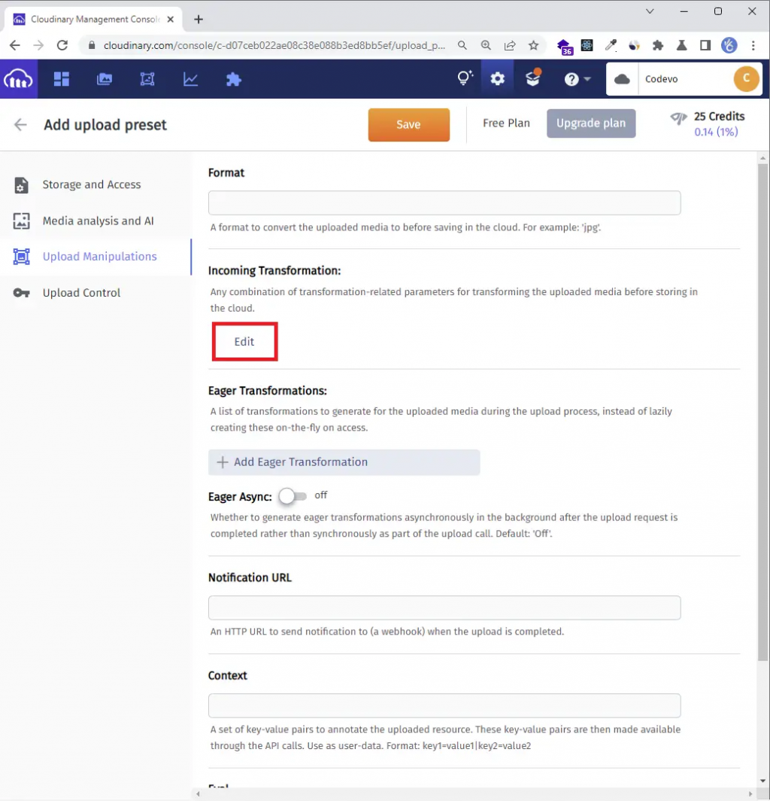Click Add Eager Transformation
Viewport: 770px width, 801px height.
pos(344,462)
